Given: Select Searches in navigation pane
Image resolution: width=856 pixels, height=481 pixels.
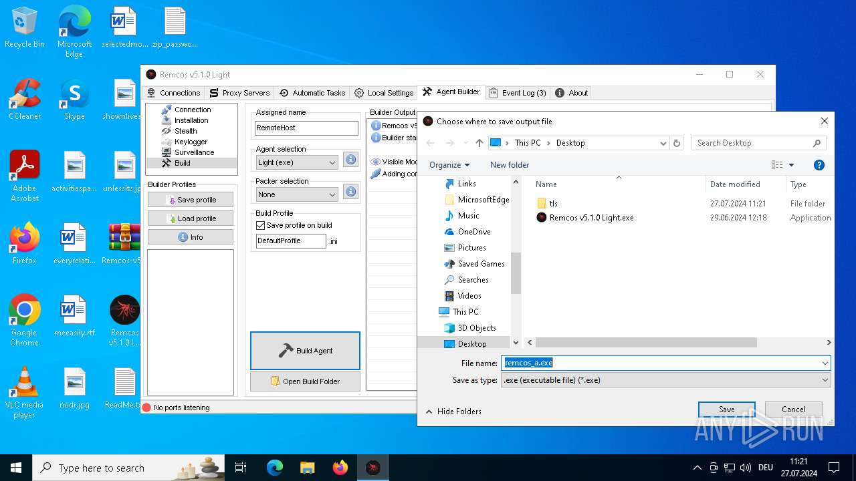Looking at the screenshot, I should (473, 280).
